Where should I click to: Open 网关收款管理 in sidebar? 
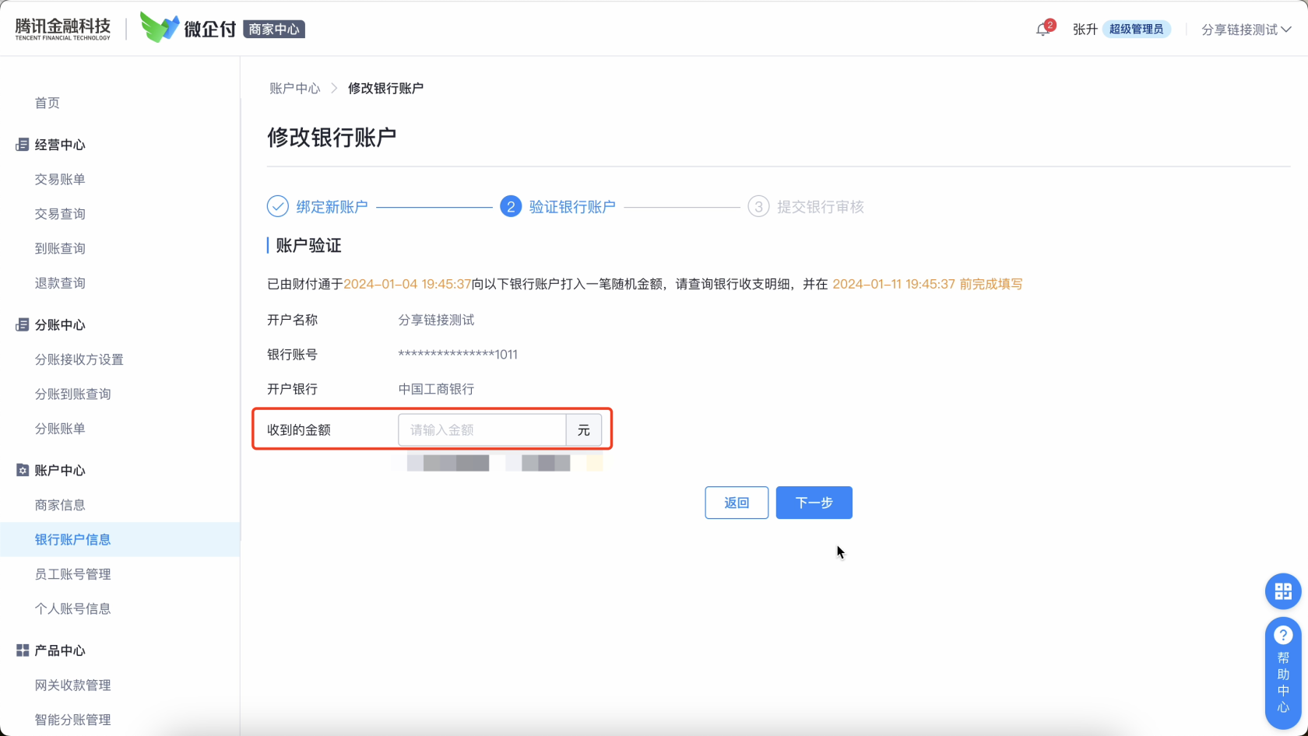pyautogui.click(x=72, y=685)
